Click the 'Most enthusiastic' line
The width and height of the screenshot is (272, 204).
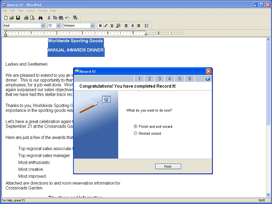pyautogui.click(x=34, y=162)
